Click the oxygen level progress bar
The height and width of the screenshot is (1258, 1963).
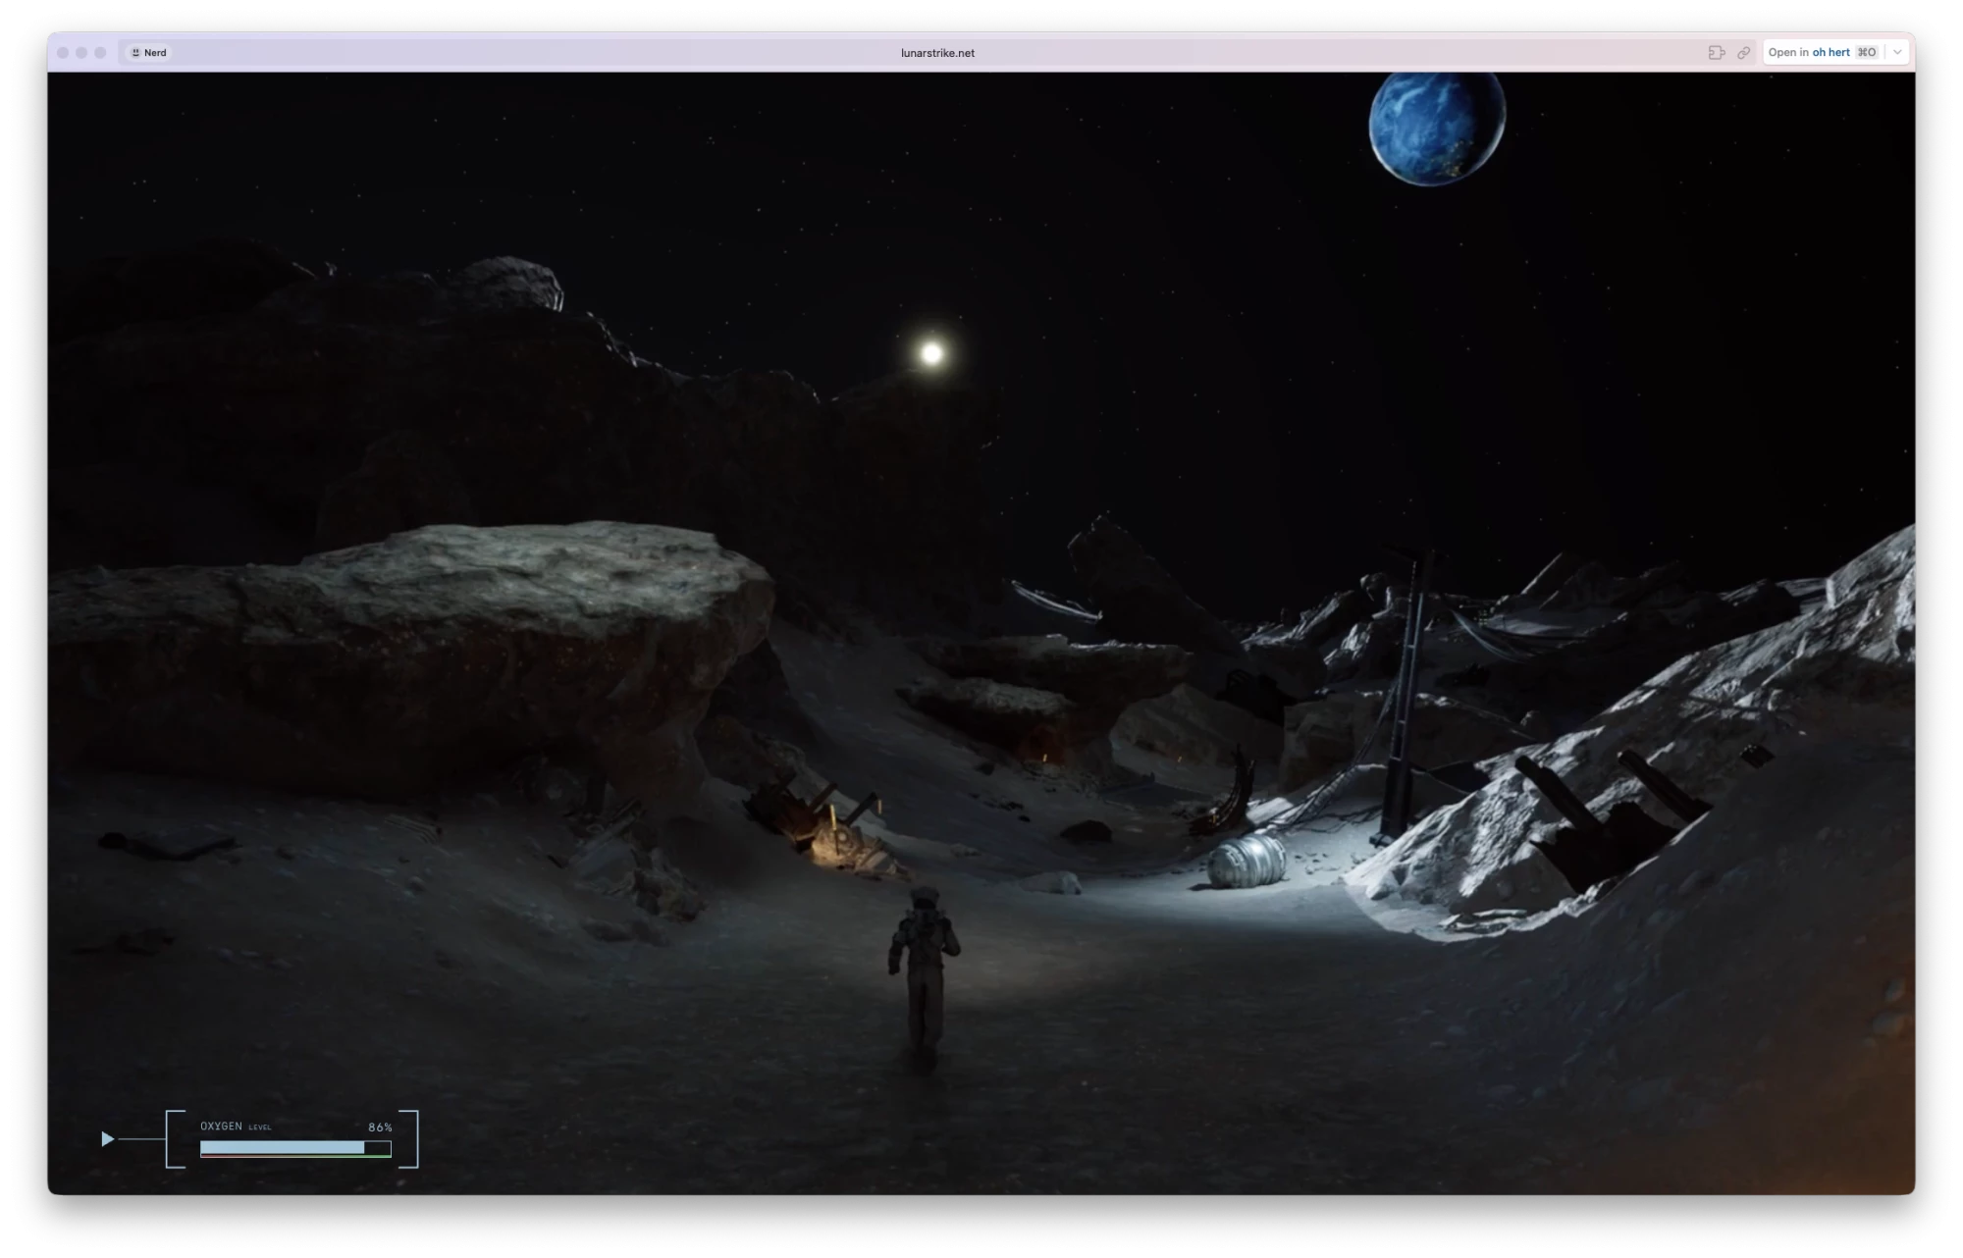tap(294, 1148)
